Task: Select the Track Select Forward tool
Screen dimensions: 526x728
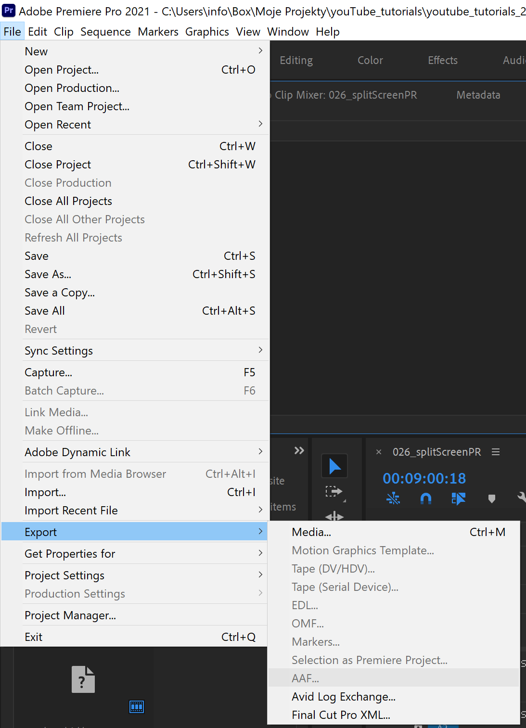Action: (x=334, y=492)
